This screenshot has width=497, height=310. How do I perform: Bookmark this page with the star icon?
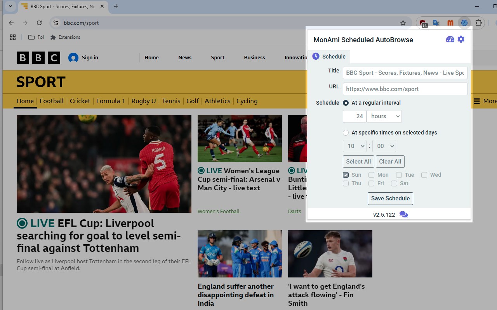[403, 23]
